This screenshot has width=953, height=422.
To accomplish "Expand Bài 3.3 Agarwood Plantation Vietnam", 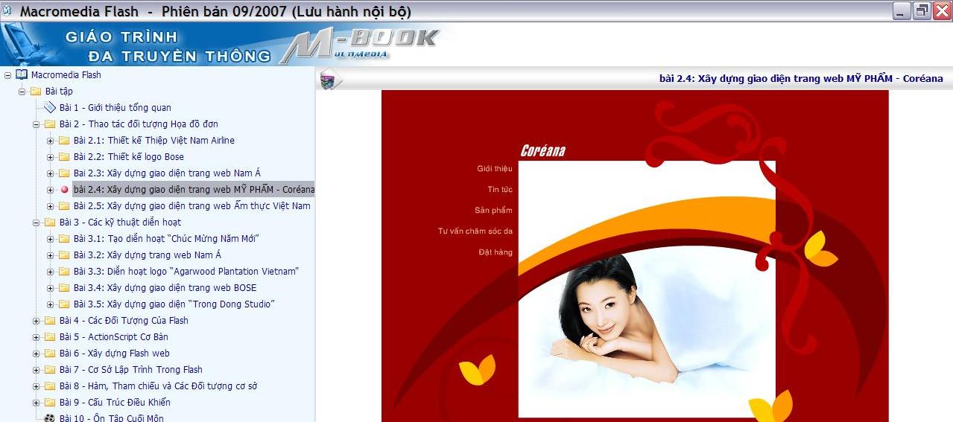I will click(x=50, y=272).
